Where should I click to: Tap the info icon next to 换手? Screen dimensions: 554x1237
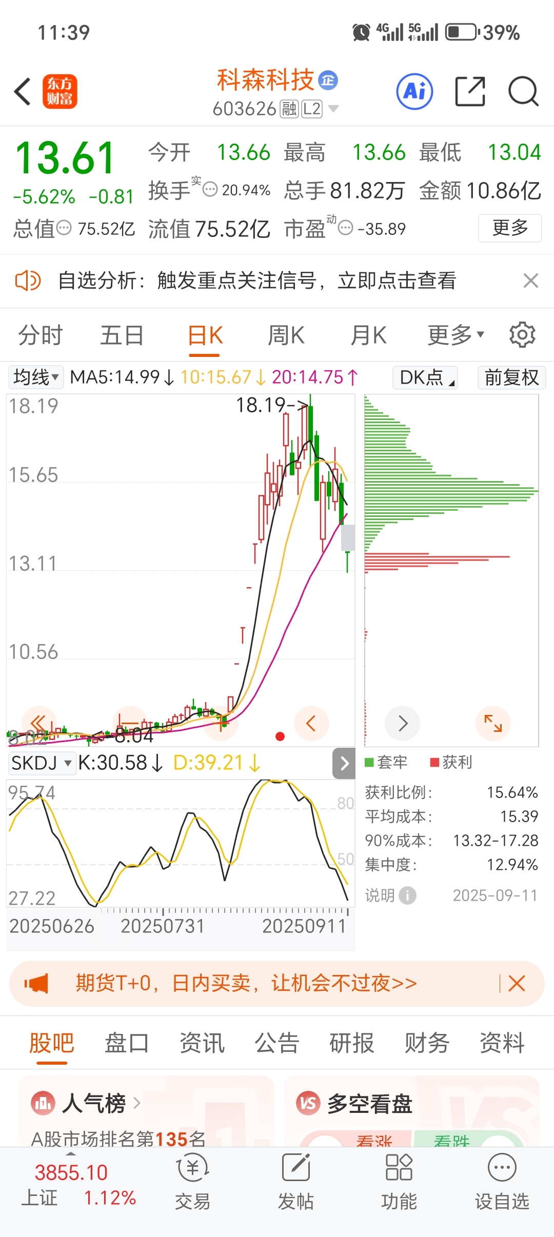click(210, 190)
